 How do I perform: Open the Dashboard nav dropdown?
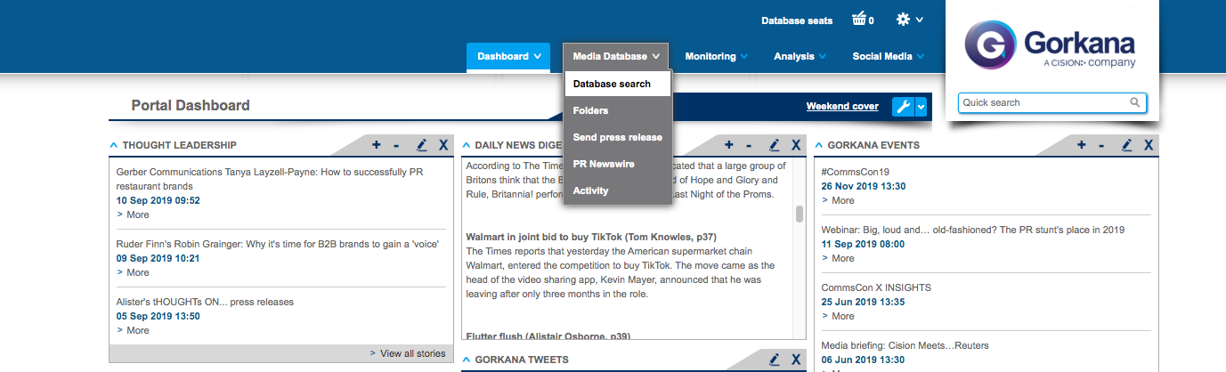pos(508,57)
